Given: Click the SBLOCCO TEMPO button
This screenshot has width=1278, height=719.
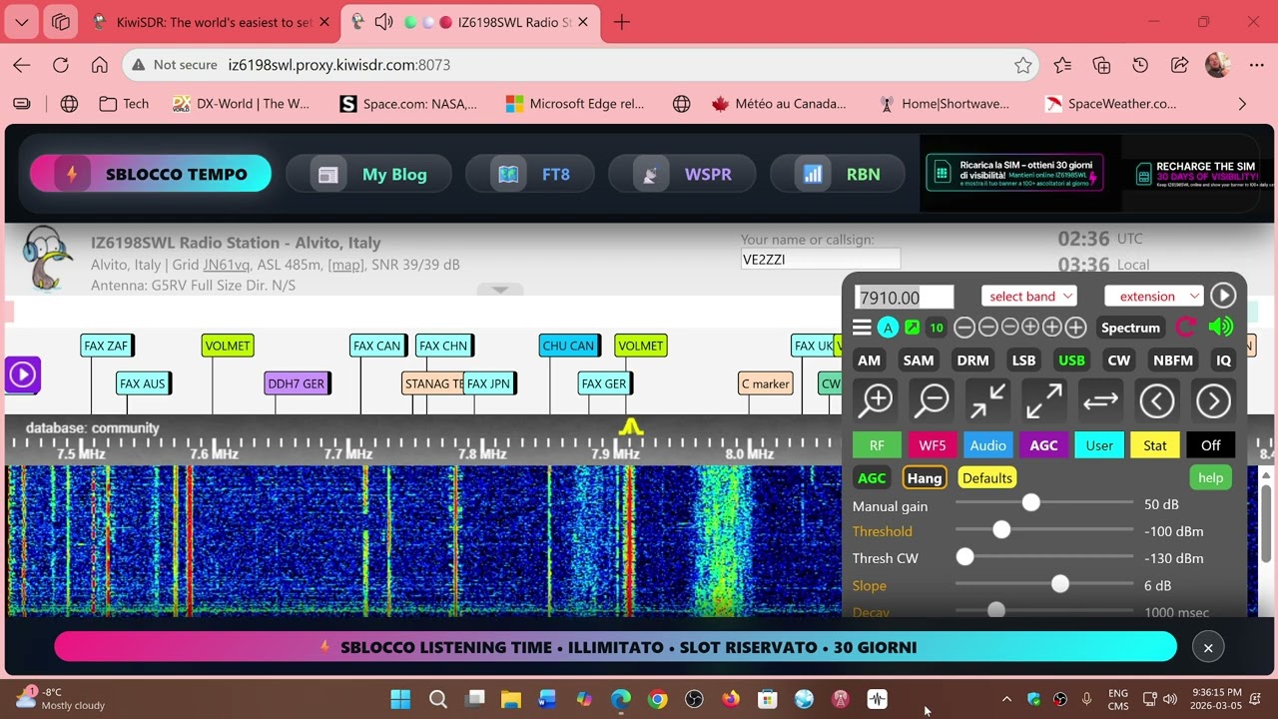Looking at the screenshot, I should click(x=151, y=174).
